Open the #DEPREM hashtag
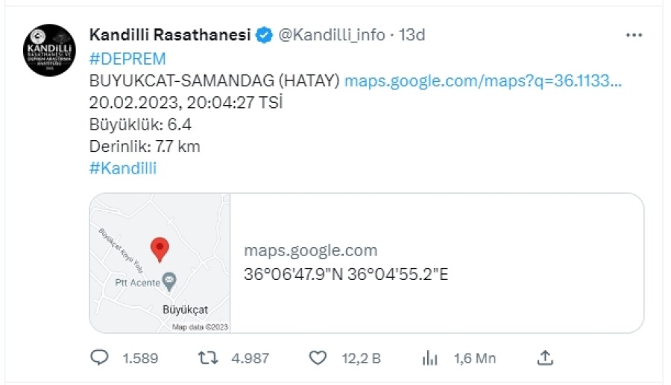Screen dimensions: 671x385 127,59
